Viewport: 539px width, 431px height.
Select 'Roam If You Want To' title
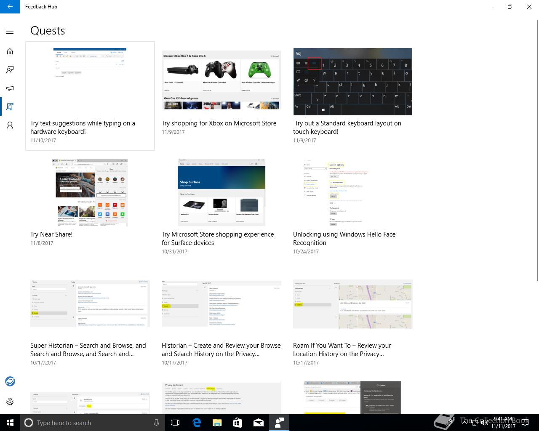pyautogui.click(x=342, y=350)
